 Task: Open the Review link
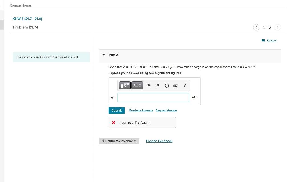point(269,41)
